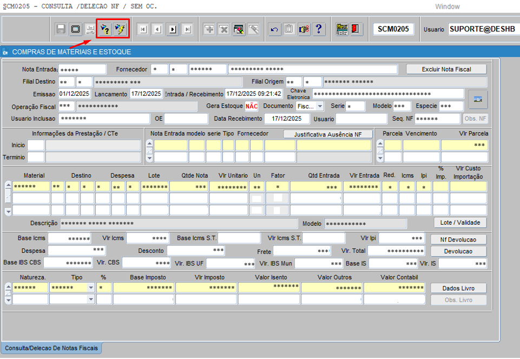520x359 pixels.
Task: Expand the Tipo dropdown in second tax row
Action: pos(90,299)
